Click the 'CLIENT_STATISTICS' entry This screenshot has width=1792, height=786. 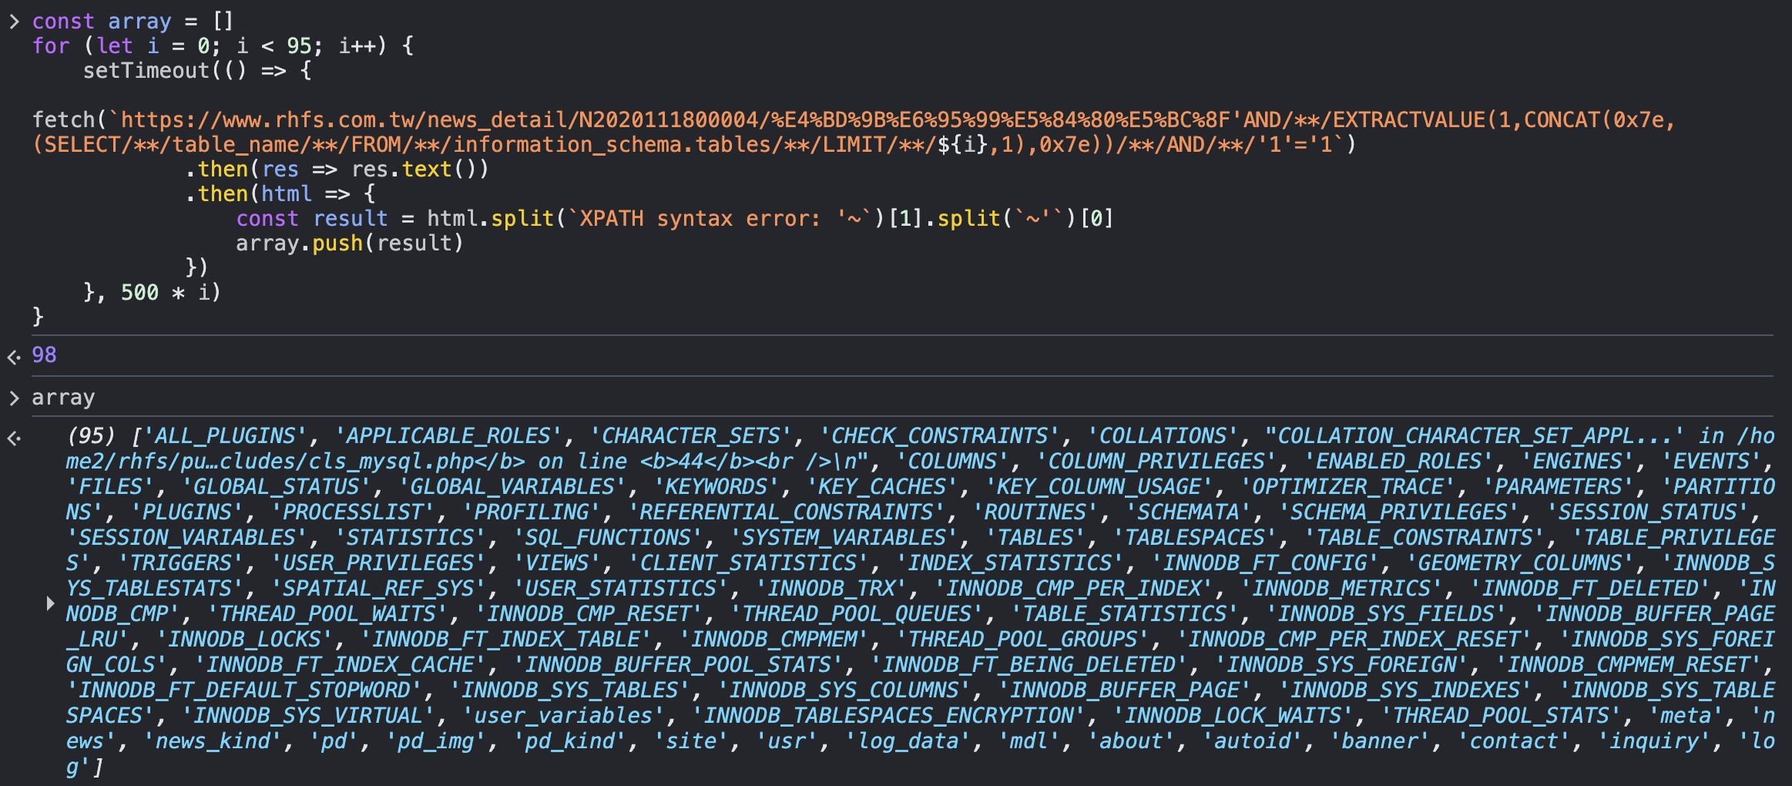click(748, 563)
